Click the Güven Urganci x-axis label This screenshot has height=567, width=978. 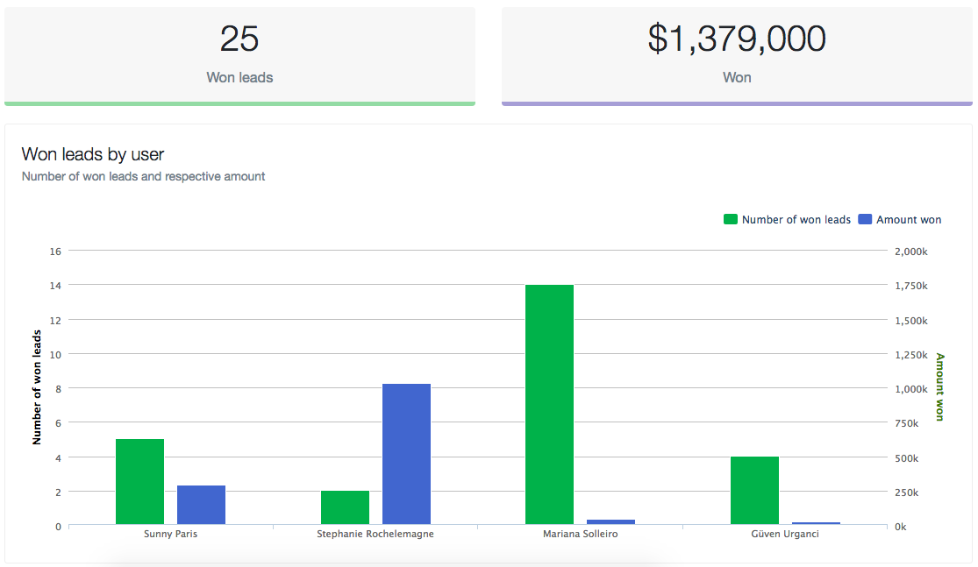pos(785,534)
